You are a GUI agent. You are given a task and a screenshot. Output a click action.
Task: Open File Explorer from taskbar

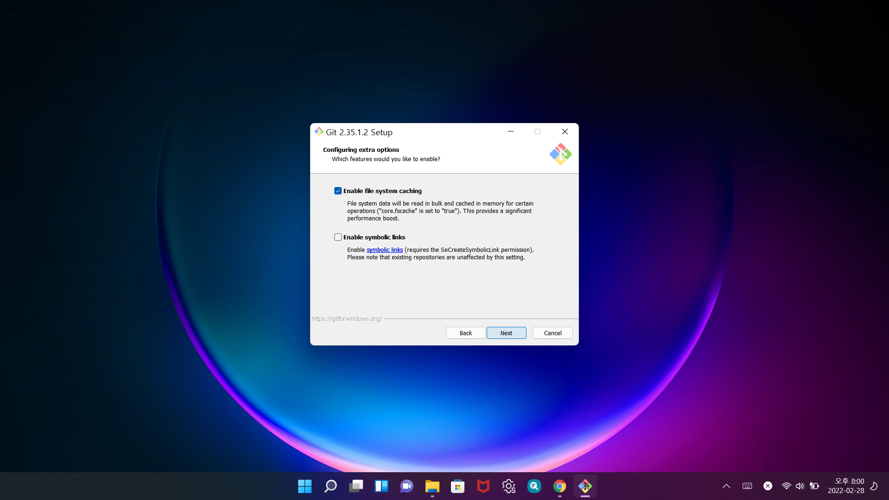tap(432, 486)
